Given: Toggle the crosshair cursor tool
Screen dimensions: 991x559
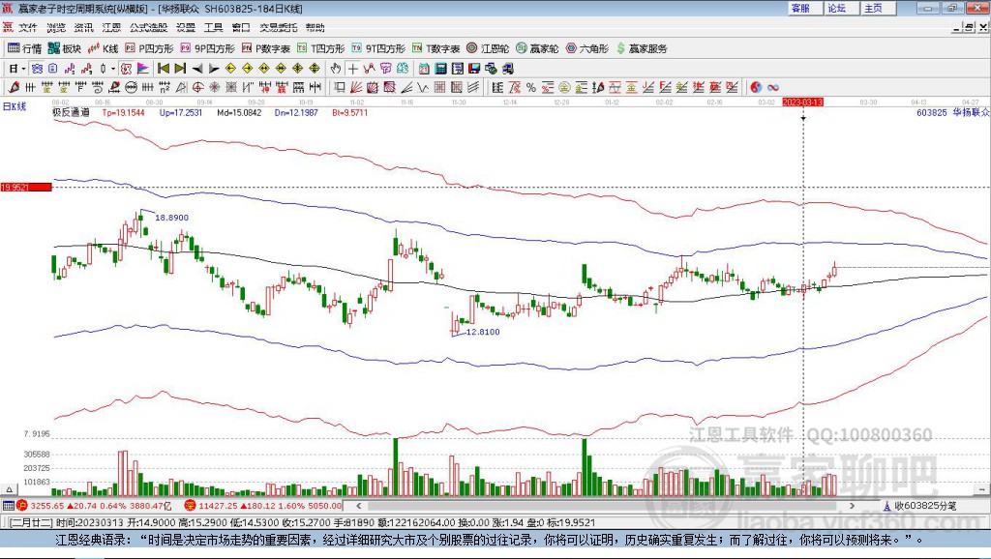Looking at the screenshot, I should click(x=353, y=69).
